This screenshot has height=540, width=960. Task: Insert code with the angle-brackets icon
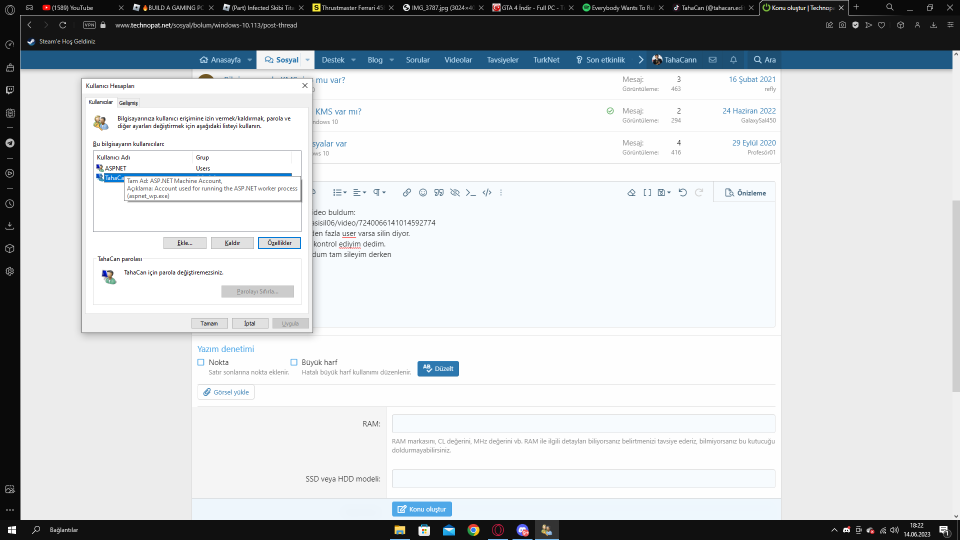click(x=487, y=192)
